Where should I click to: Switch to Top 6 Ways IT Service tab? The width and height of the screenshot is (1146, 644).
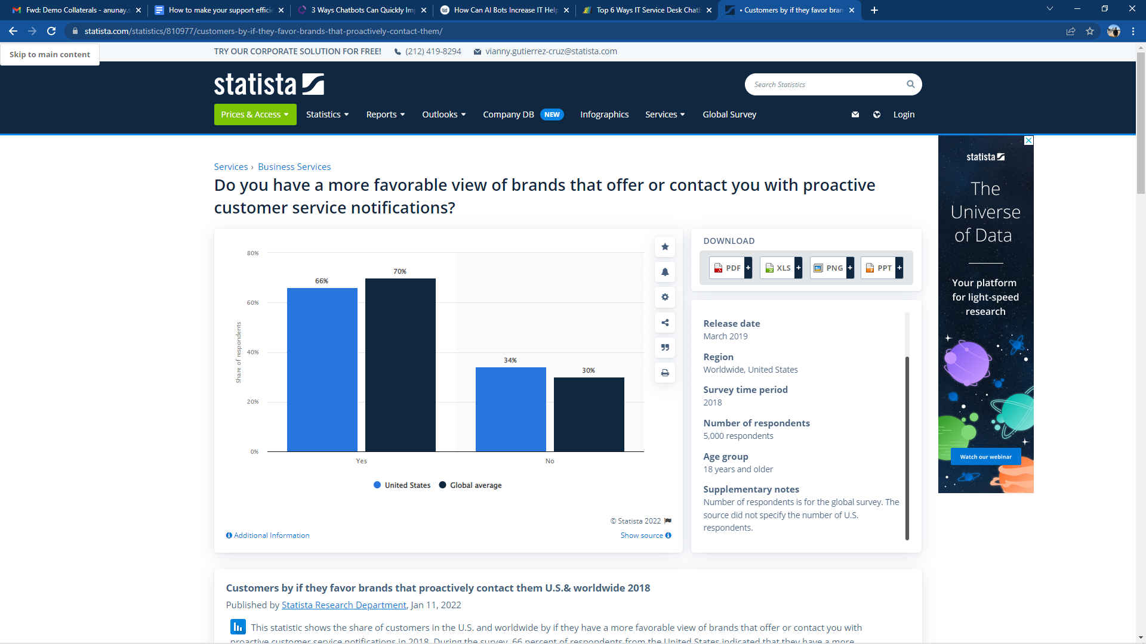tap(646, 10)
